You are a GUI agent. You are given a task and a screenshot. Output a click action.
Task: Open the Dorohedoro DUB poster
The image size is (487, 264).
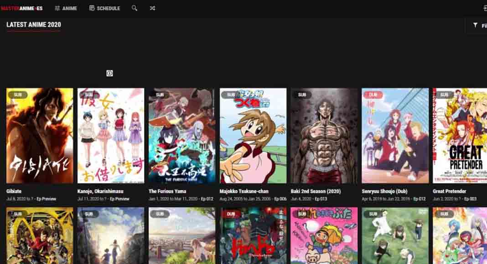(x=253, y=236)
